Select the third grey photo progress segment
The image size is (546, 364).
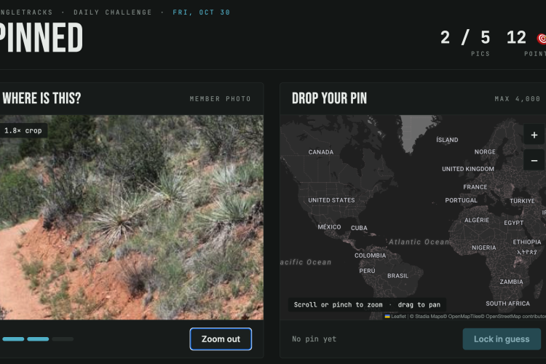pos(63,339)
